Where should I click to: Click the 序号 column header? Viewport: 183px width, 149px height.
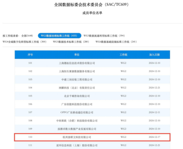coord(30,55)
